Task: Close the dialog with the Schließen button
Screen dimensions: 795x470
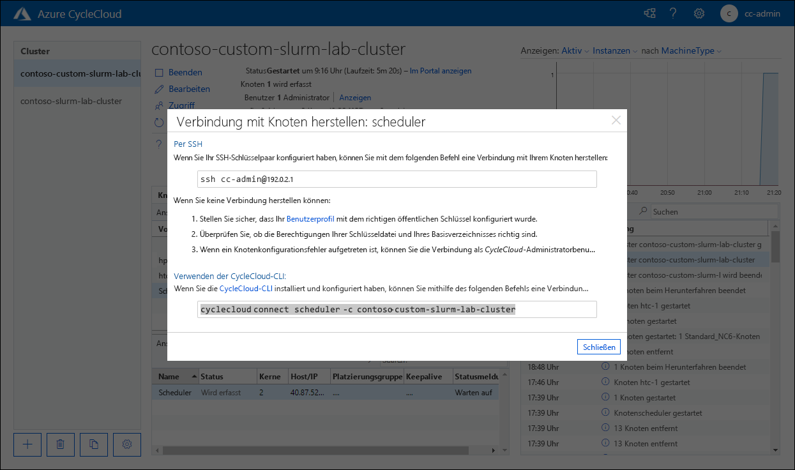Action: (x=598, y=347)
